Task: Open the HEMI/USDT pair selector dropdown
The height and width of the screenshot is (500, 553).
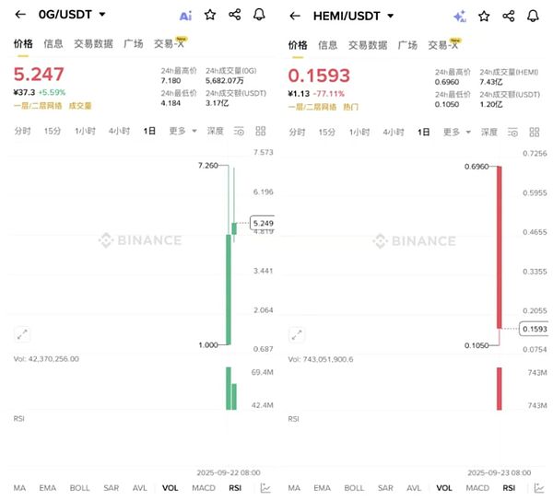Action: pyautogui.click(x=391, y=16)
